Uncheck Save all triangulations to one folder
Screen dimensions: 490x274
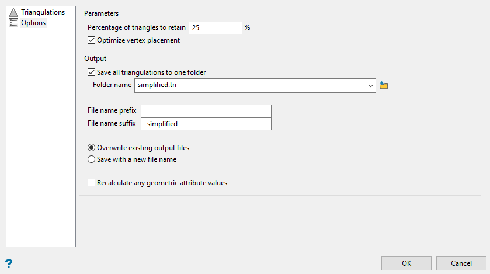point(91,73)
